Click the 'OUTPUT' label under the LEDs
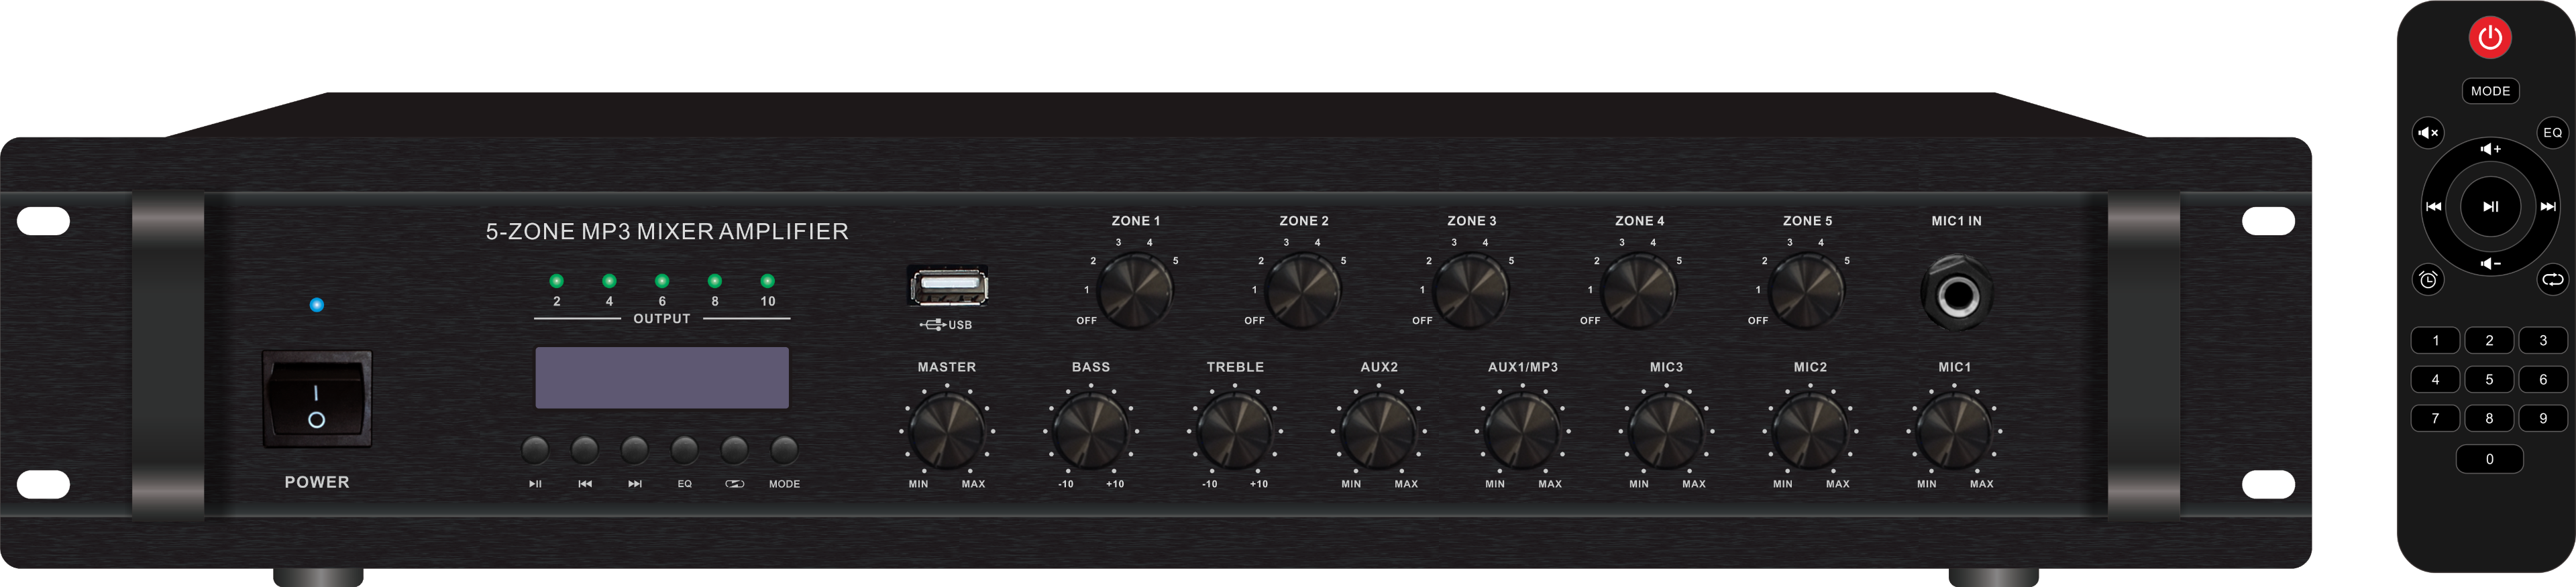 (x=662, y=318)
